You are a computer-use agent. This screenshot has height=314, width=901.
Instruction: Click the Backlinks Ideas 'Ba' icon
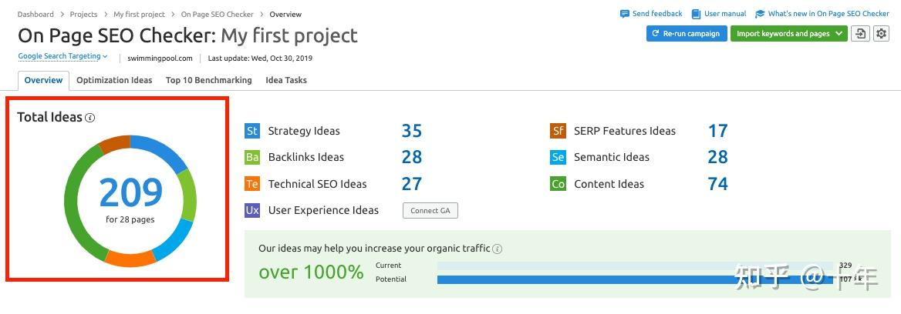tap(252, 158)
